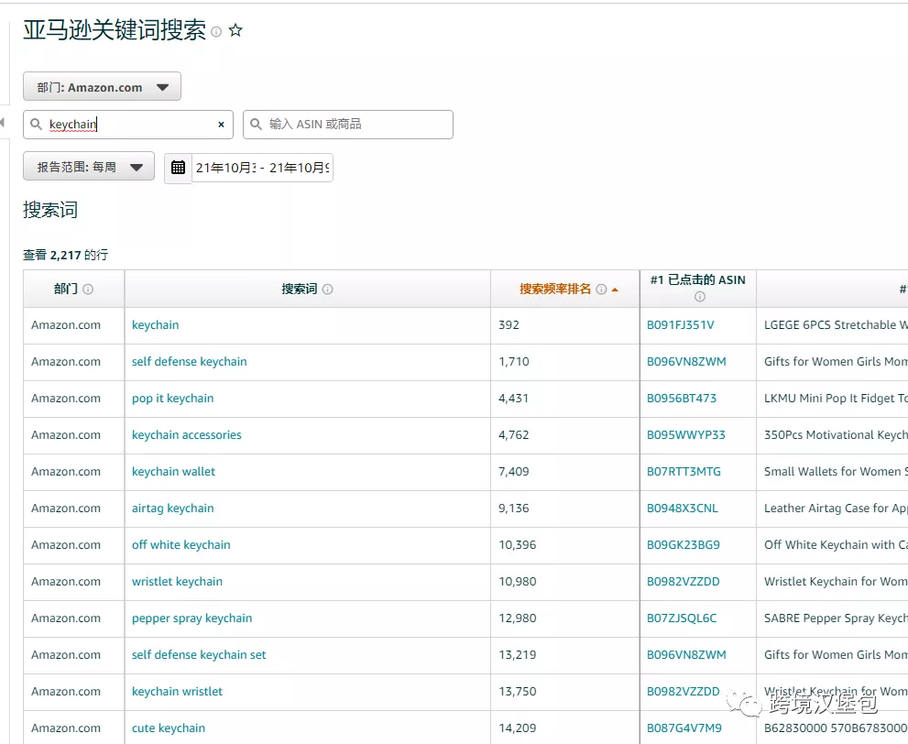This screenshot has height=744, width=908.
Task: Open the airtag keychain search term link
Action: pos(172,509)
